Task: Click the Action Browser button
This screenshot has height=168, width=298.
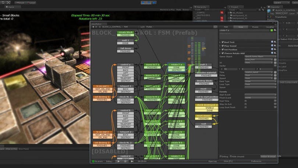Action: (x=268, y=156)
